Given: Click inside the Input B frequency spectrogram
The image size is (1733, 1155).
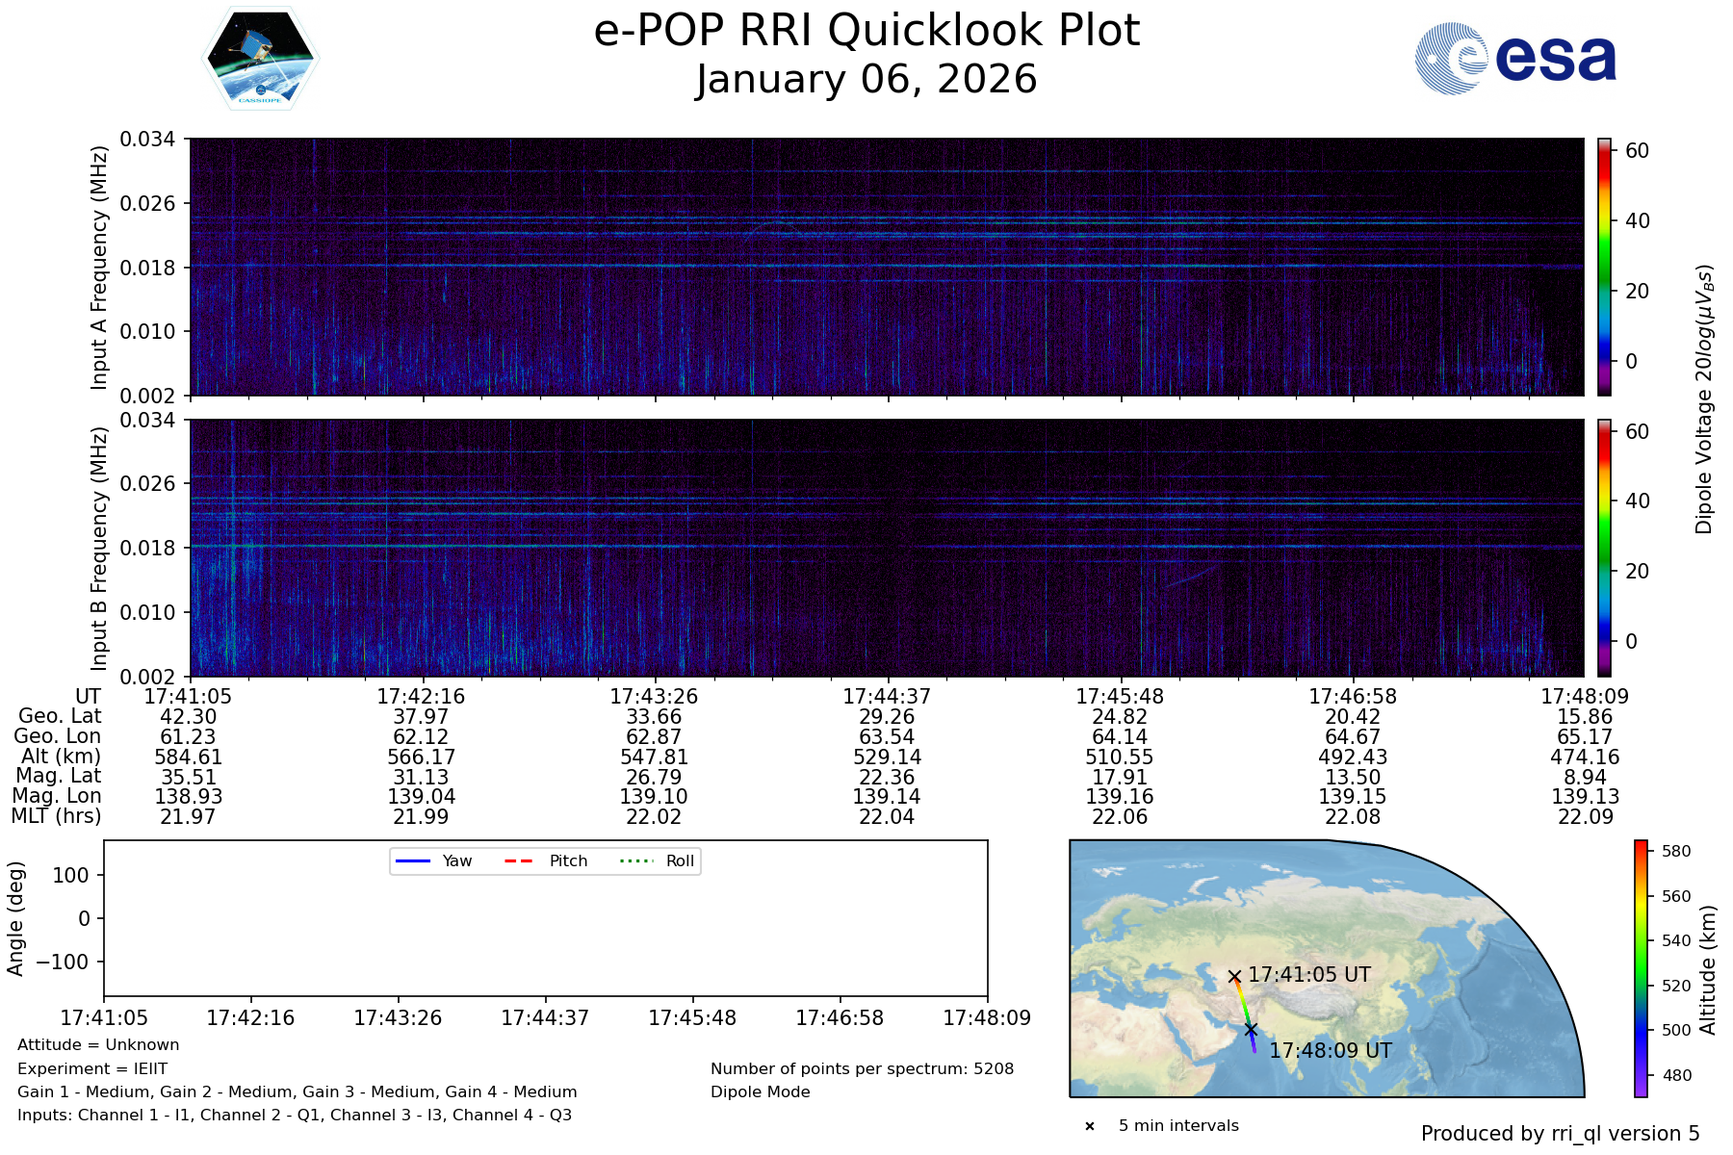Looking at the screenshot, I should 886,548.
